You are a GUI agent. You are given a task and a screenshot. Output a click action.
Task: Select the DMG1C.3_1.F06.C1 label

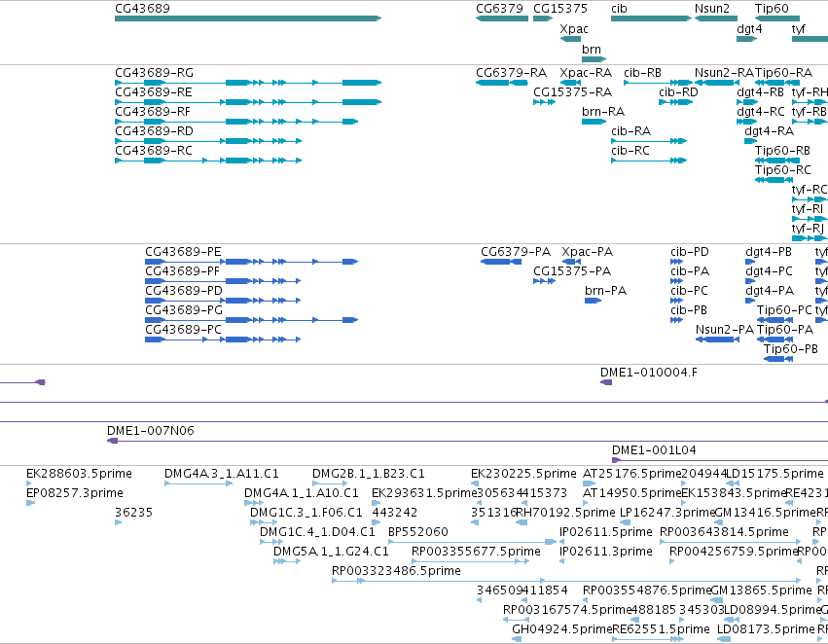[x=306, y=513]
